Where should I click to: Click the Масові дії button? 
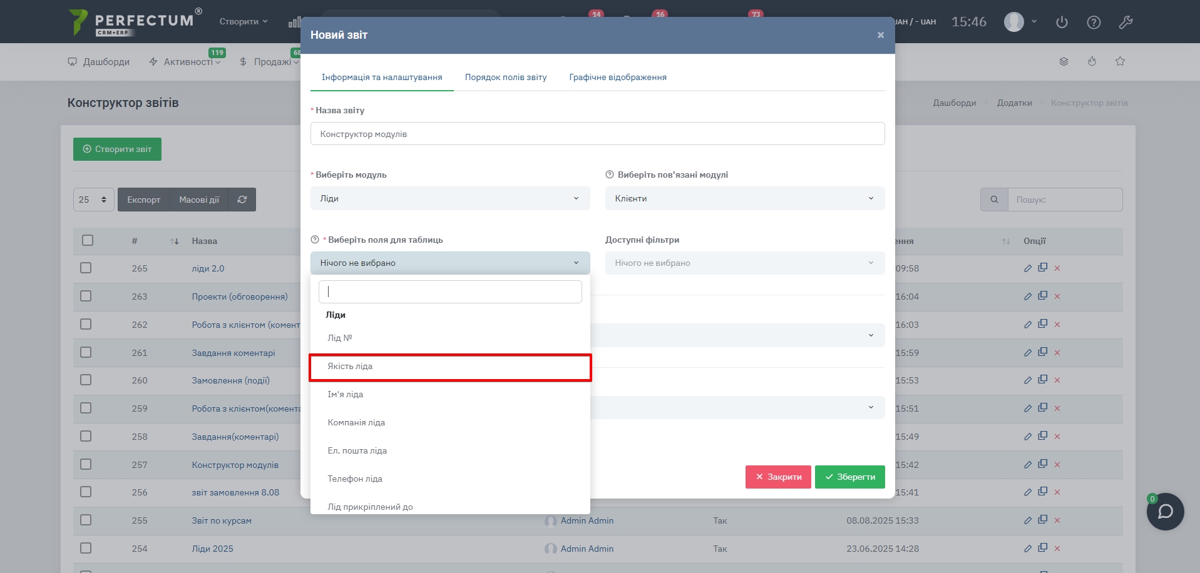coord(199,200)
